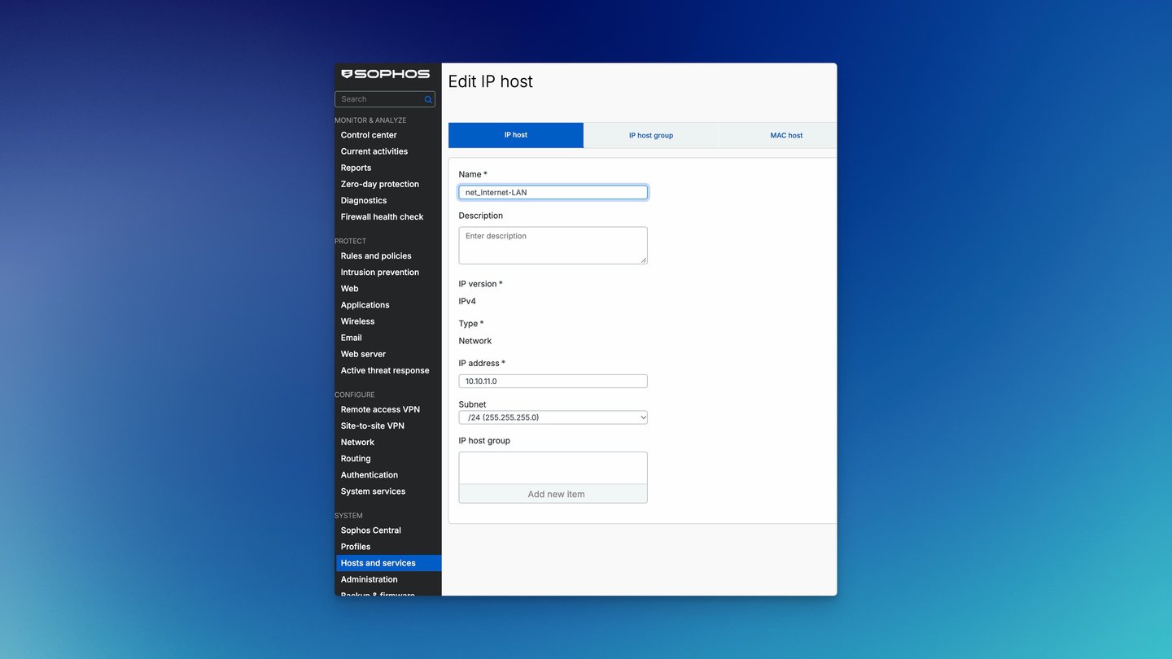
Task: Open Intrusion prevention
Action: [380, 272]
